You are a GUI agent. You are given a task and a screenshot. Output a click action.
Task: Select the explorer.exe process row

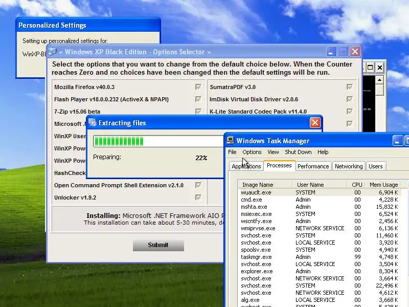point(319,271)
